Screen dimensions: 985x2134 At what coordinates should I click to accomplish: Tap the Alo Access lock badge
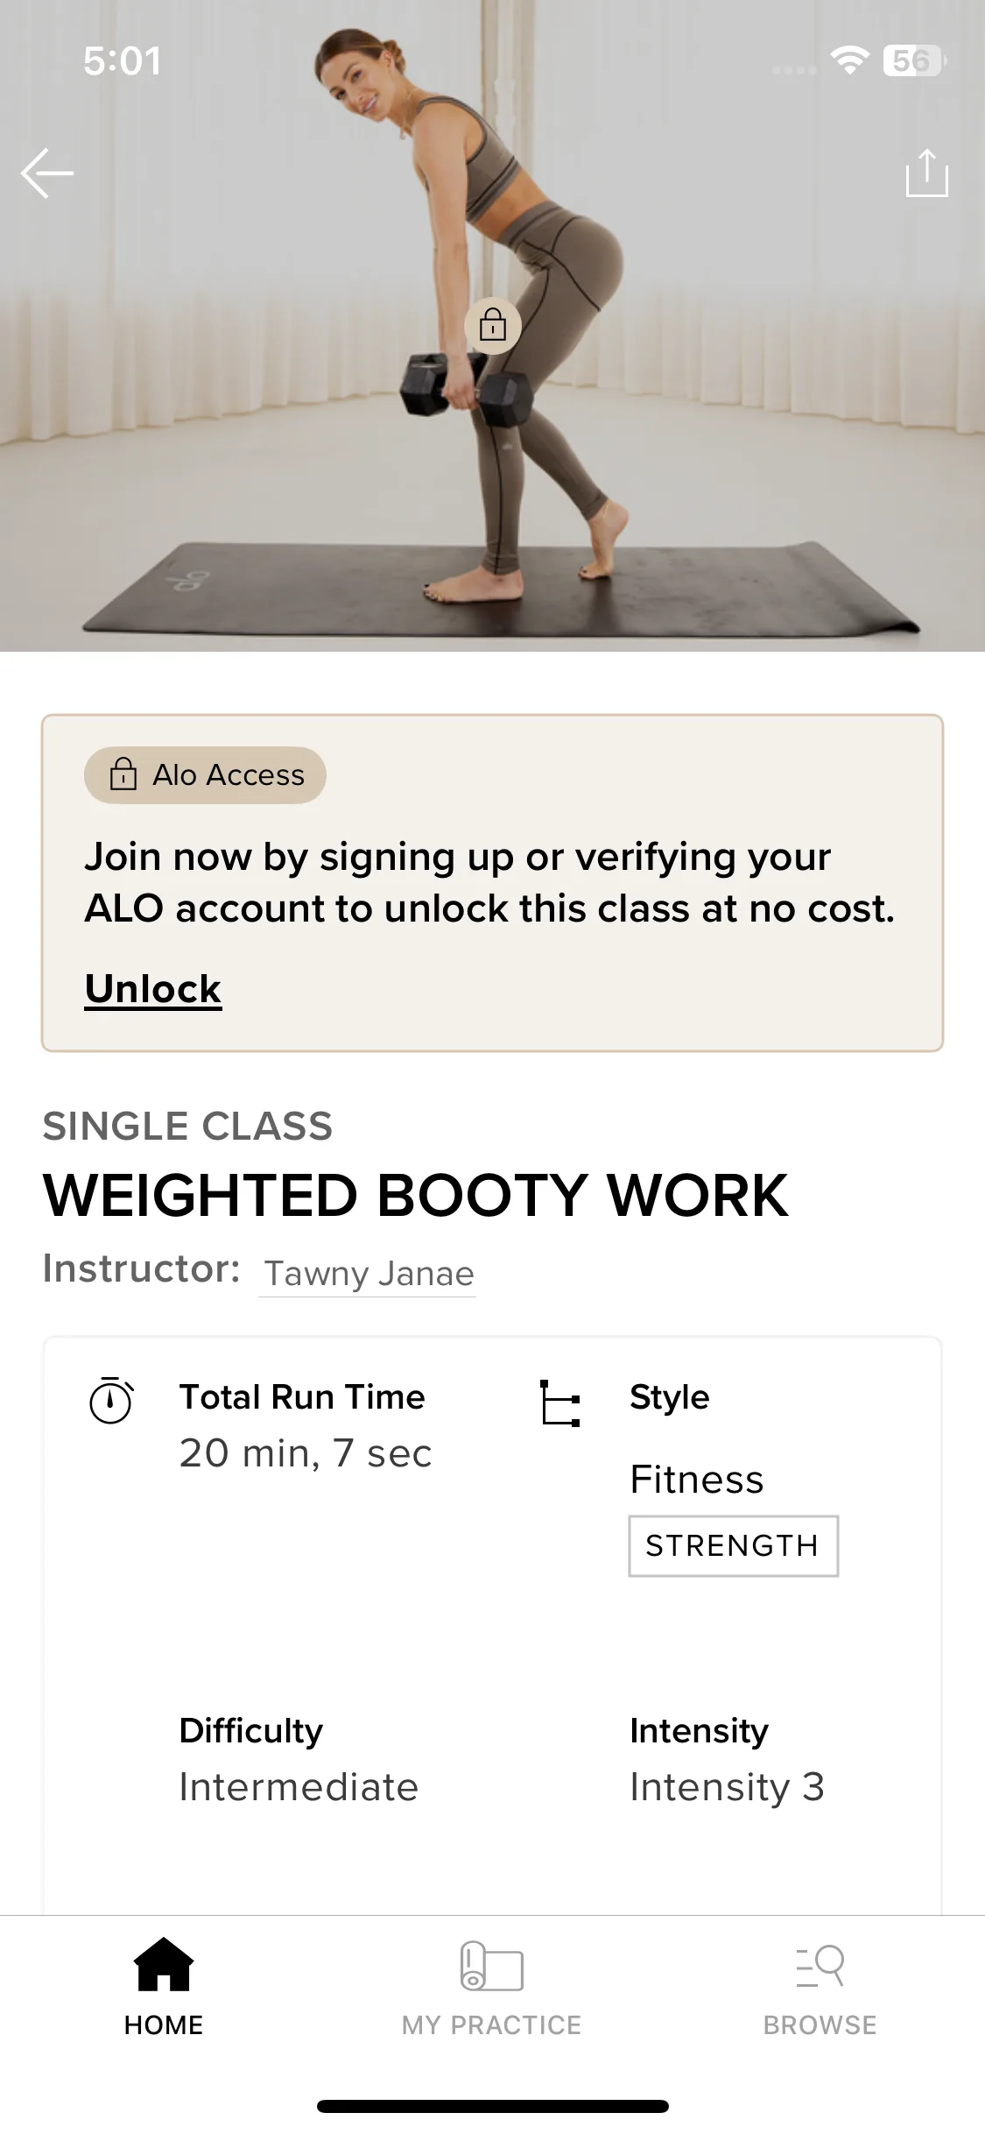click(x=206, y=775)
